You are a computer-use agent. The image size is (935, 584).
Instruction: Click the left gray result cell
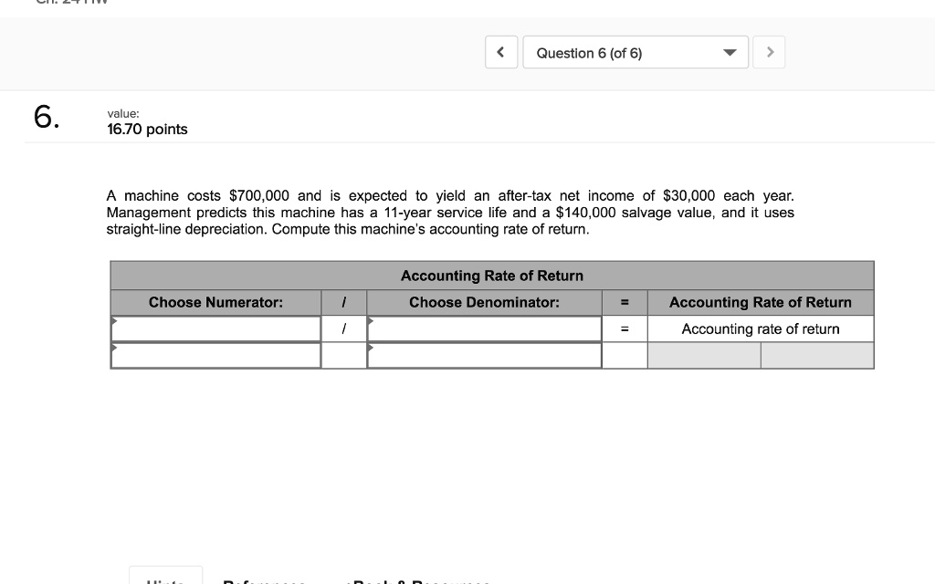point(704,356)
